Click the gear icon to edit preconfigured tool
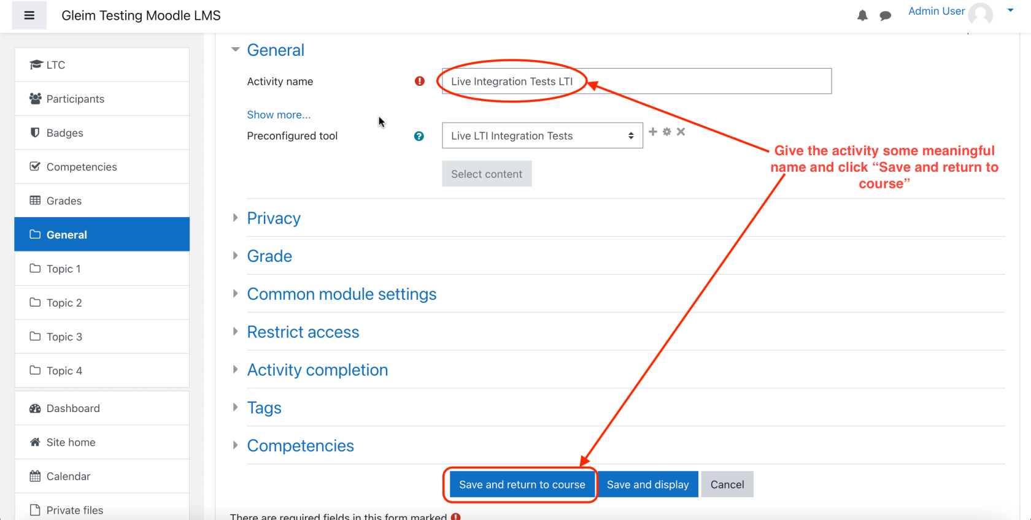The image size is (1031, 520). click(667, 132)
